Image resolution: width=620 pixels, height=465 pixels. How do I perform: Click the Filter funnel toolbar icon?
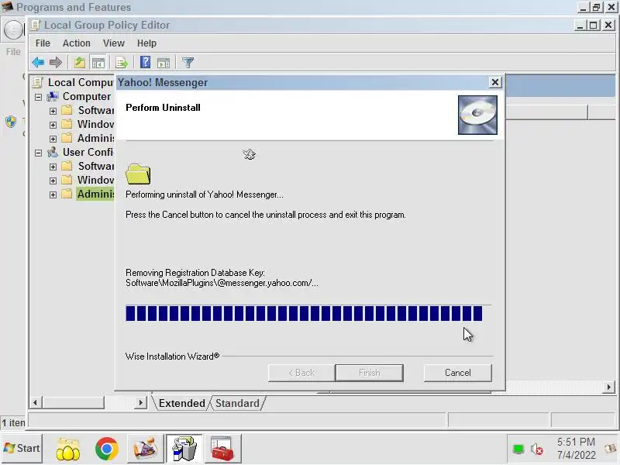point(188,62)
